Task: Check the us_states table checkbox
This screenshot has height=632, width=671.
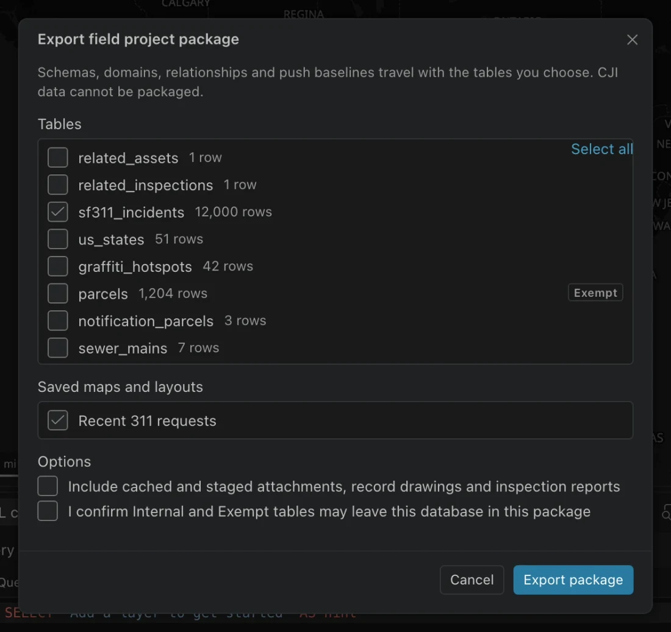Action: [58, 239]
